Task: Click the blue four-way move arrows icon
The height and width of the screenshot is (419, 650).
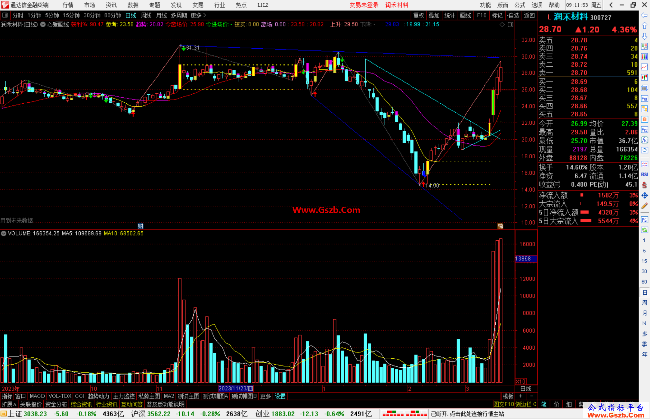Action: click(x=644, y=196)
